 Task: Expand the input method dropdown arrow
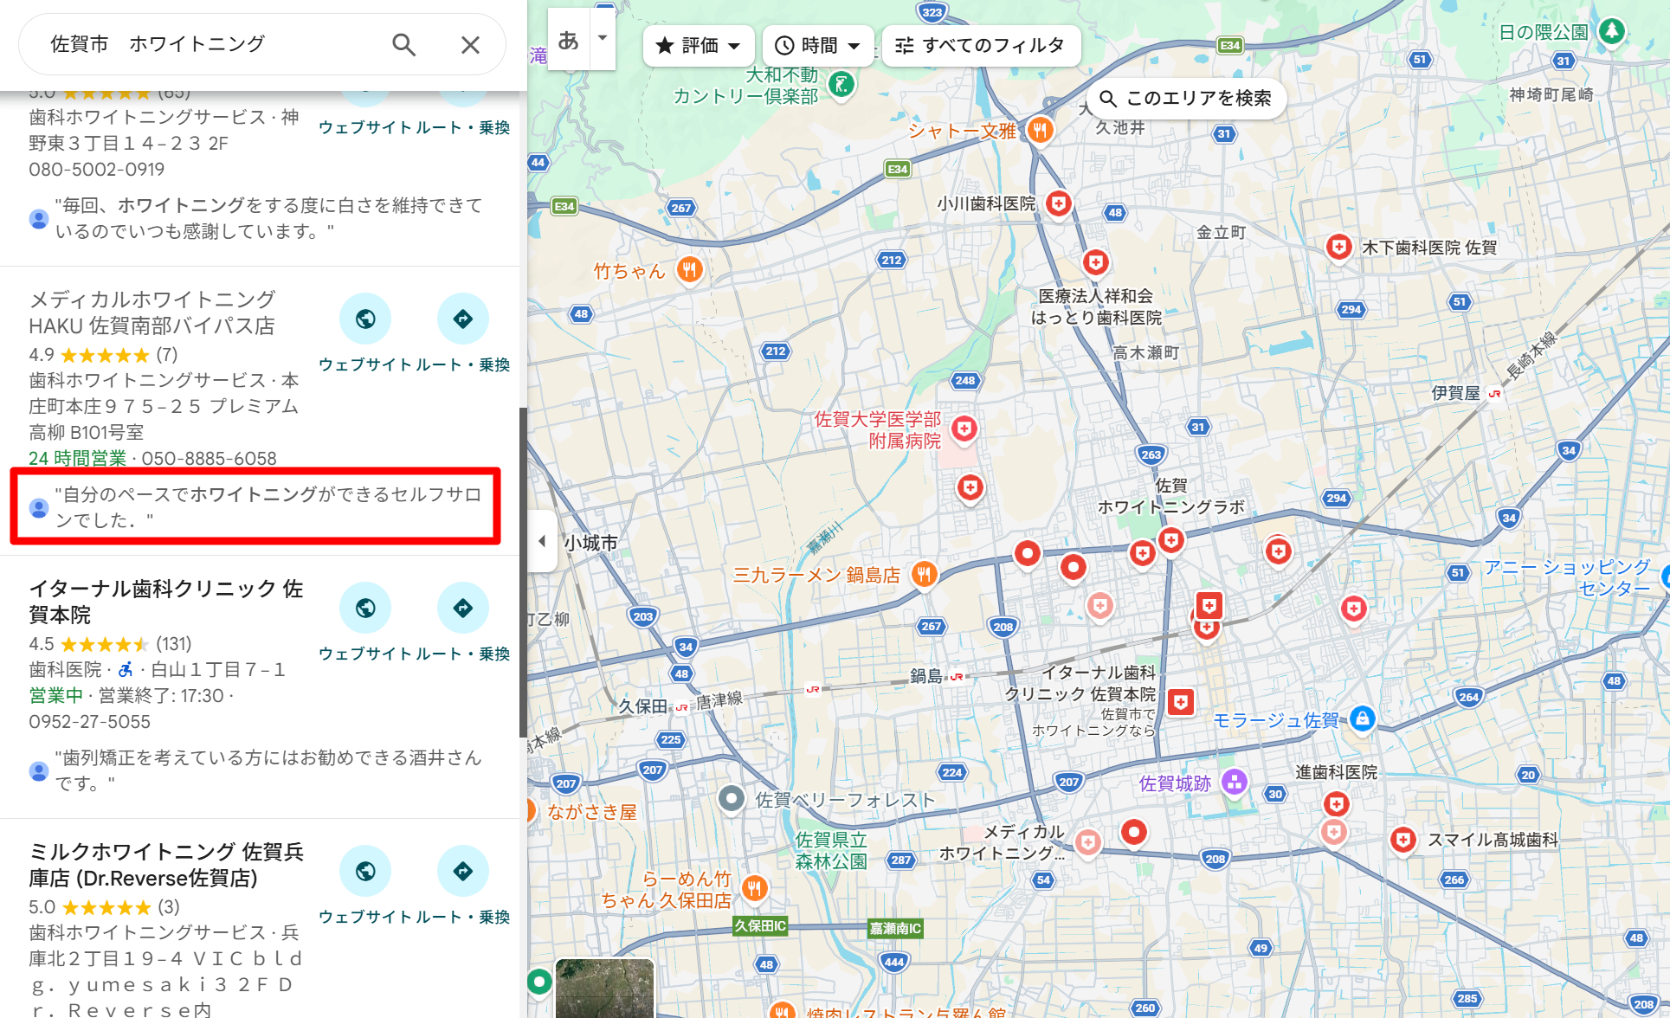[x=603, y=40]
